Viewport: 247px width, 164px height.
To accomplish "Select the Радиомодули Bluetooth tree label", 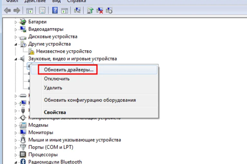I will coord(55,162).
